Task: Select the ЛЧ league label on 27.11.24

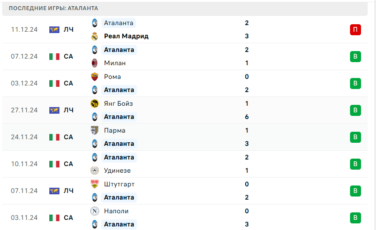Action: pos(68,110)
